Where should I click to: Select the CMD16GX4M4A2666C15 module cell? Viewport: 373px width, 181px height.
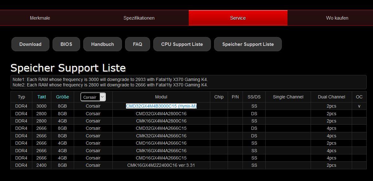pyautogui.click(x=161, y=158)
